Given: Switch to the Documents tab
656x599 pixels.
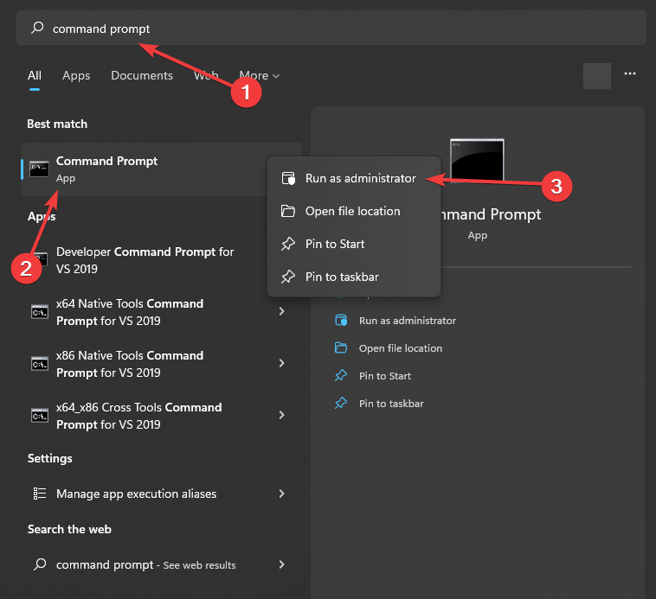Looking at the screenshot, I should (142, 75).
